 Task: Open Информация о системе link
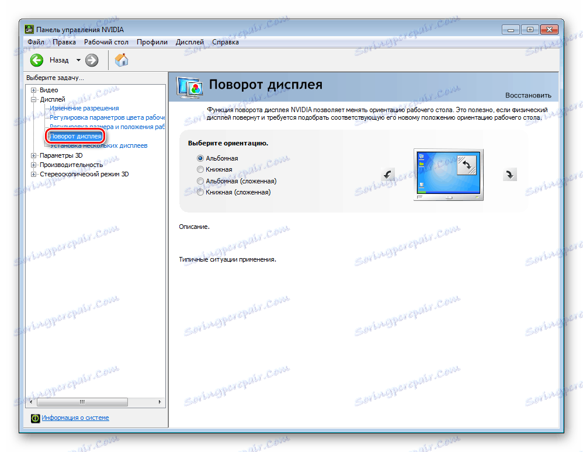click(75, 418)
